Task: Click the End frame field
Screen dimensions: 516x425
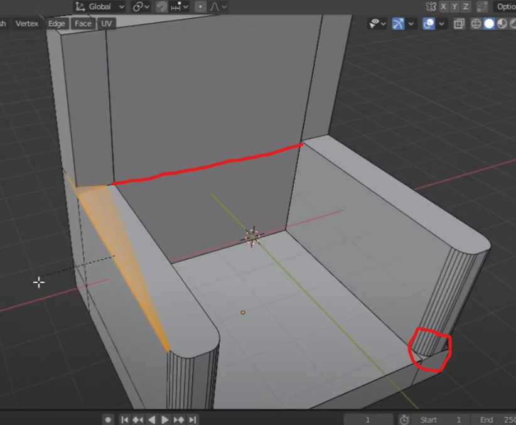Action: click(495, 420)
